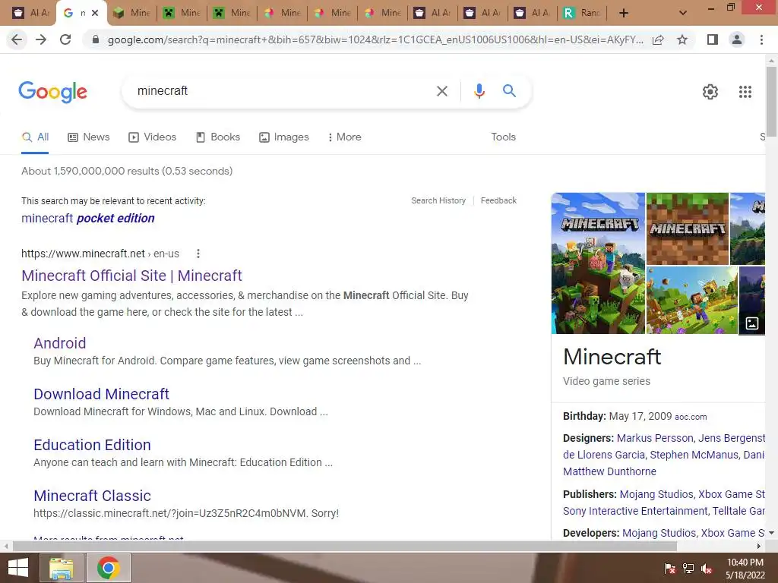Screen dimensions: 778x583
Task: View site info via padlock icon
Action: point(96,39)
